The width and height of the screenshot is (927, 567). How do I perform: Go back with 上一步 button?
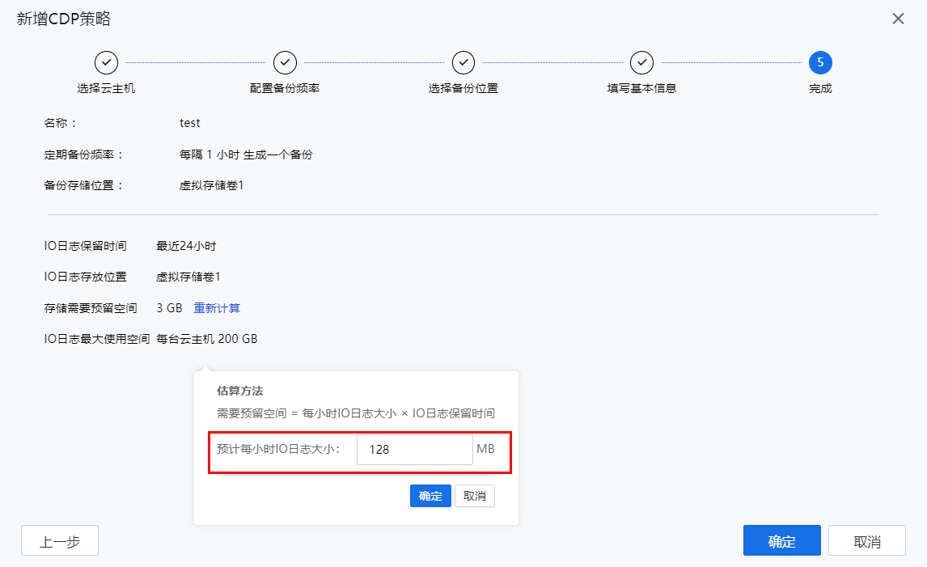pos(60,540)
